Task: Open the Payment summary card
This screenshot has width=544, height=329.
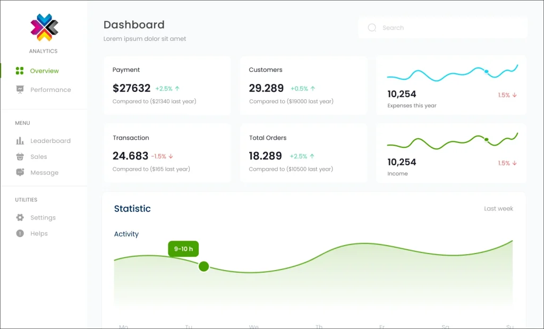Action: [167, 86]
